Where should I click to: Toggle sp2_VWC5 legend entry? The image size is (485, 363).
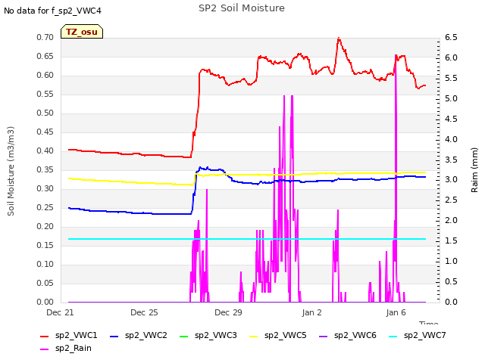[278, 335]
